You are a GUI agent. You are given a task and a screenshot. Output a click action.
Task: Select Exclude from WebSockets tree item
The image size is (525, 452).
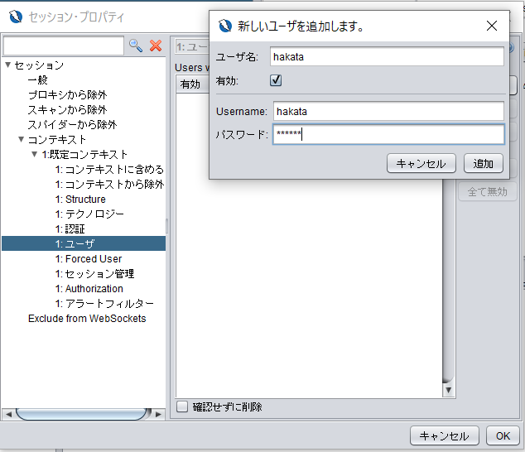tap(87, 318)
